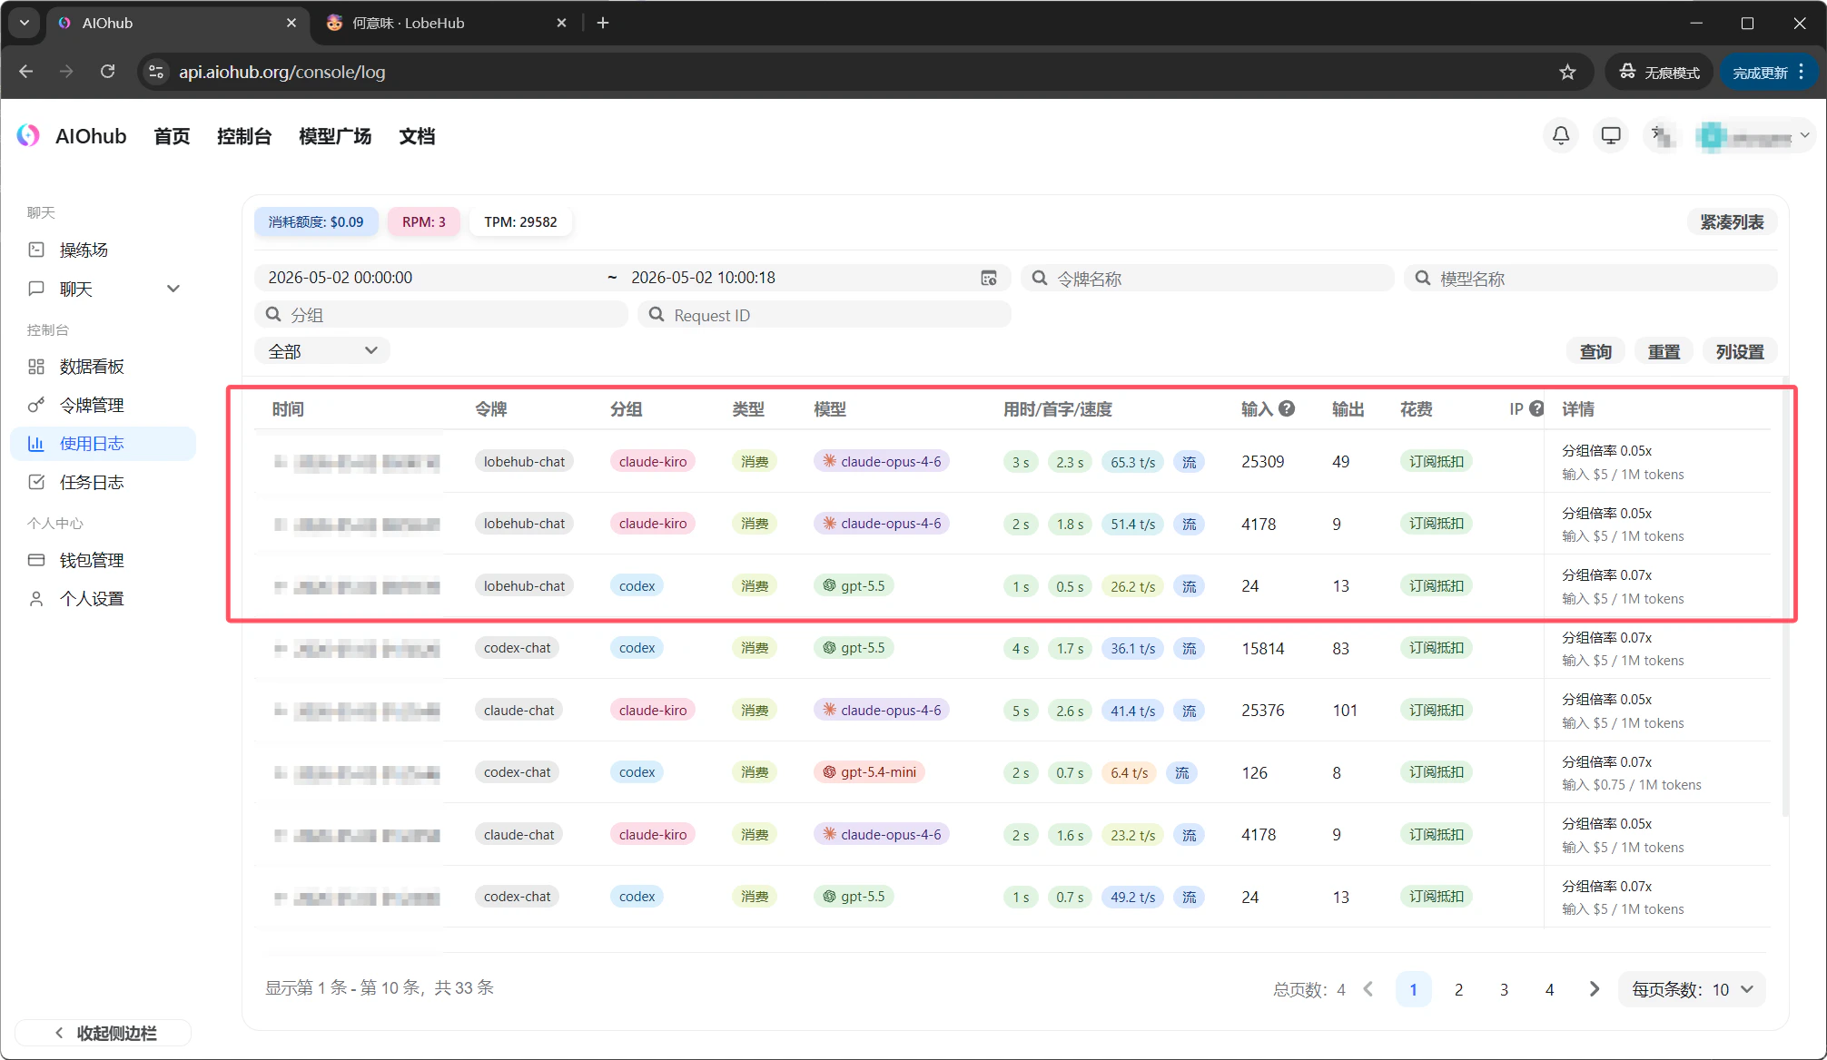Click the 订阅抵扣 tag in 25309 row
The width and height of the screenshot is (1827, 1060).
coord(1437,461)
